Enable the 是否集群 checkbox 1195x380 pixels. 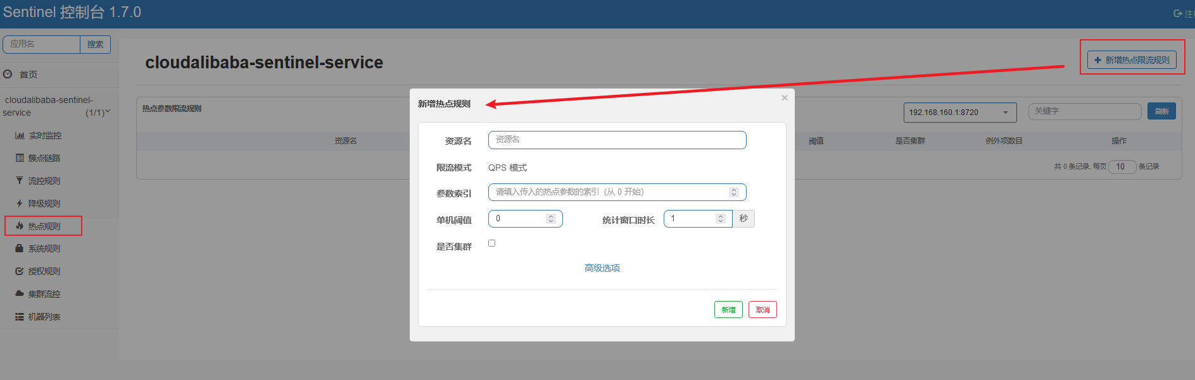pyautogui.click(x=491, y=243)
